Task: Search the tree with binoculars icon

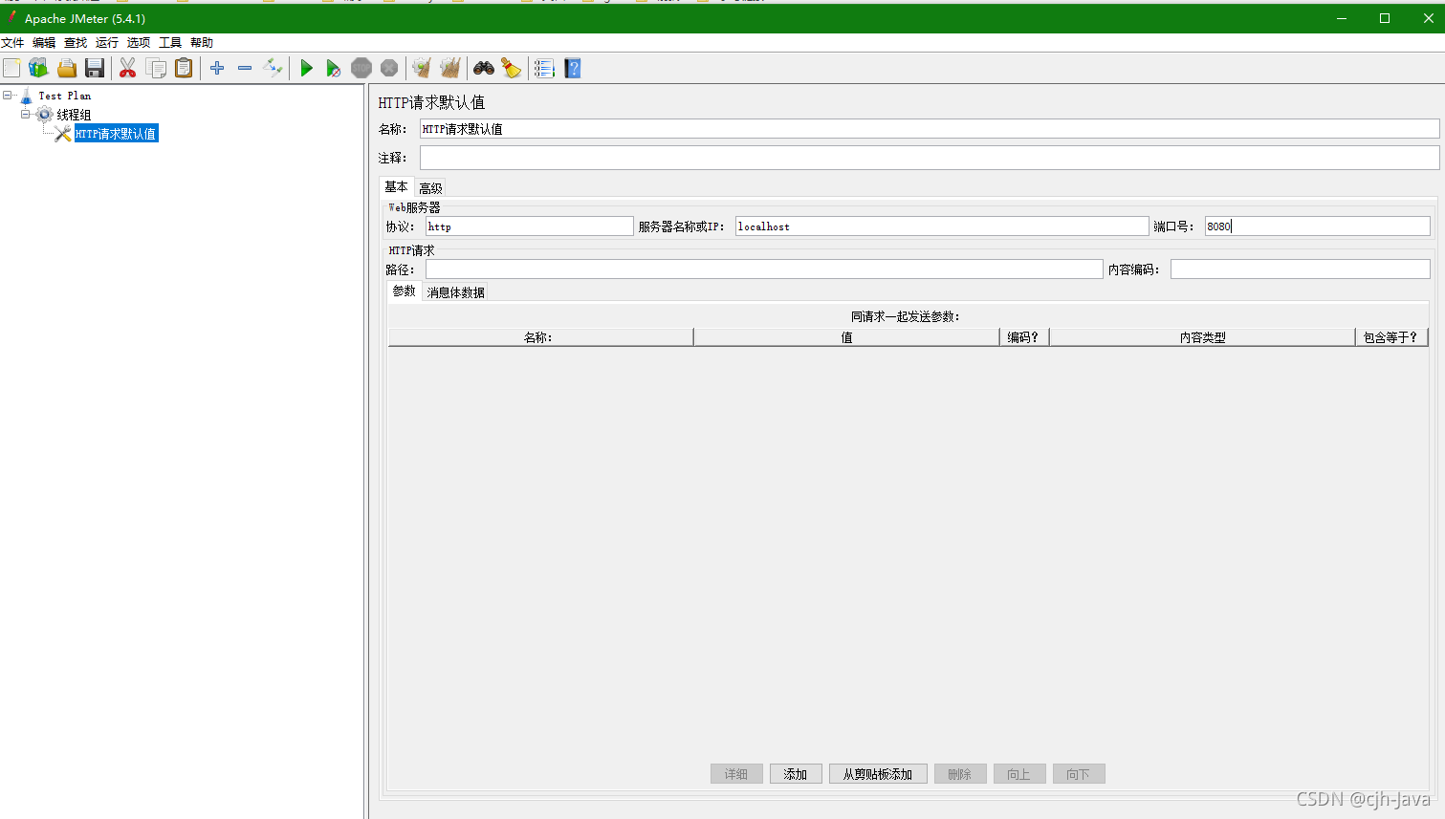Action: pos(484,68)
